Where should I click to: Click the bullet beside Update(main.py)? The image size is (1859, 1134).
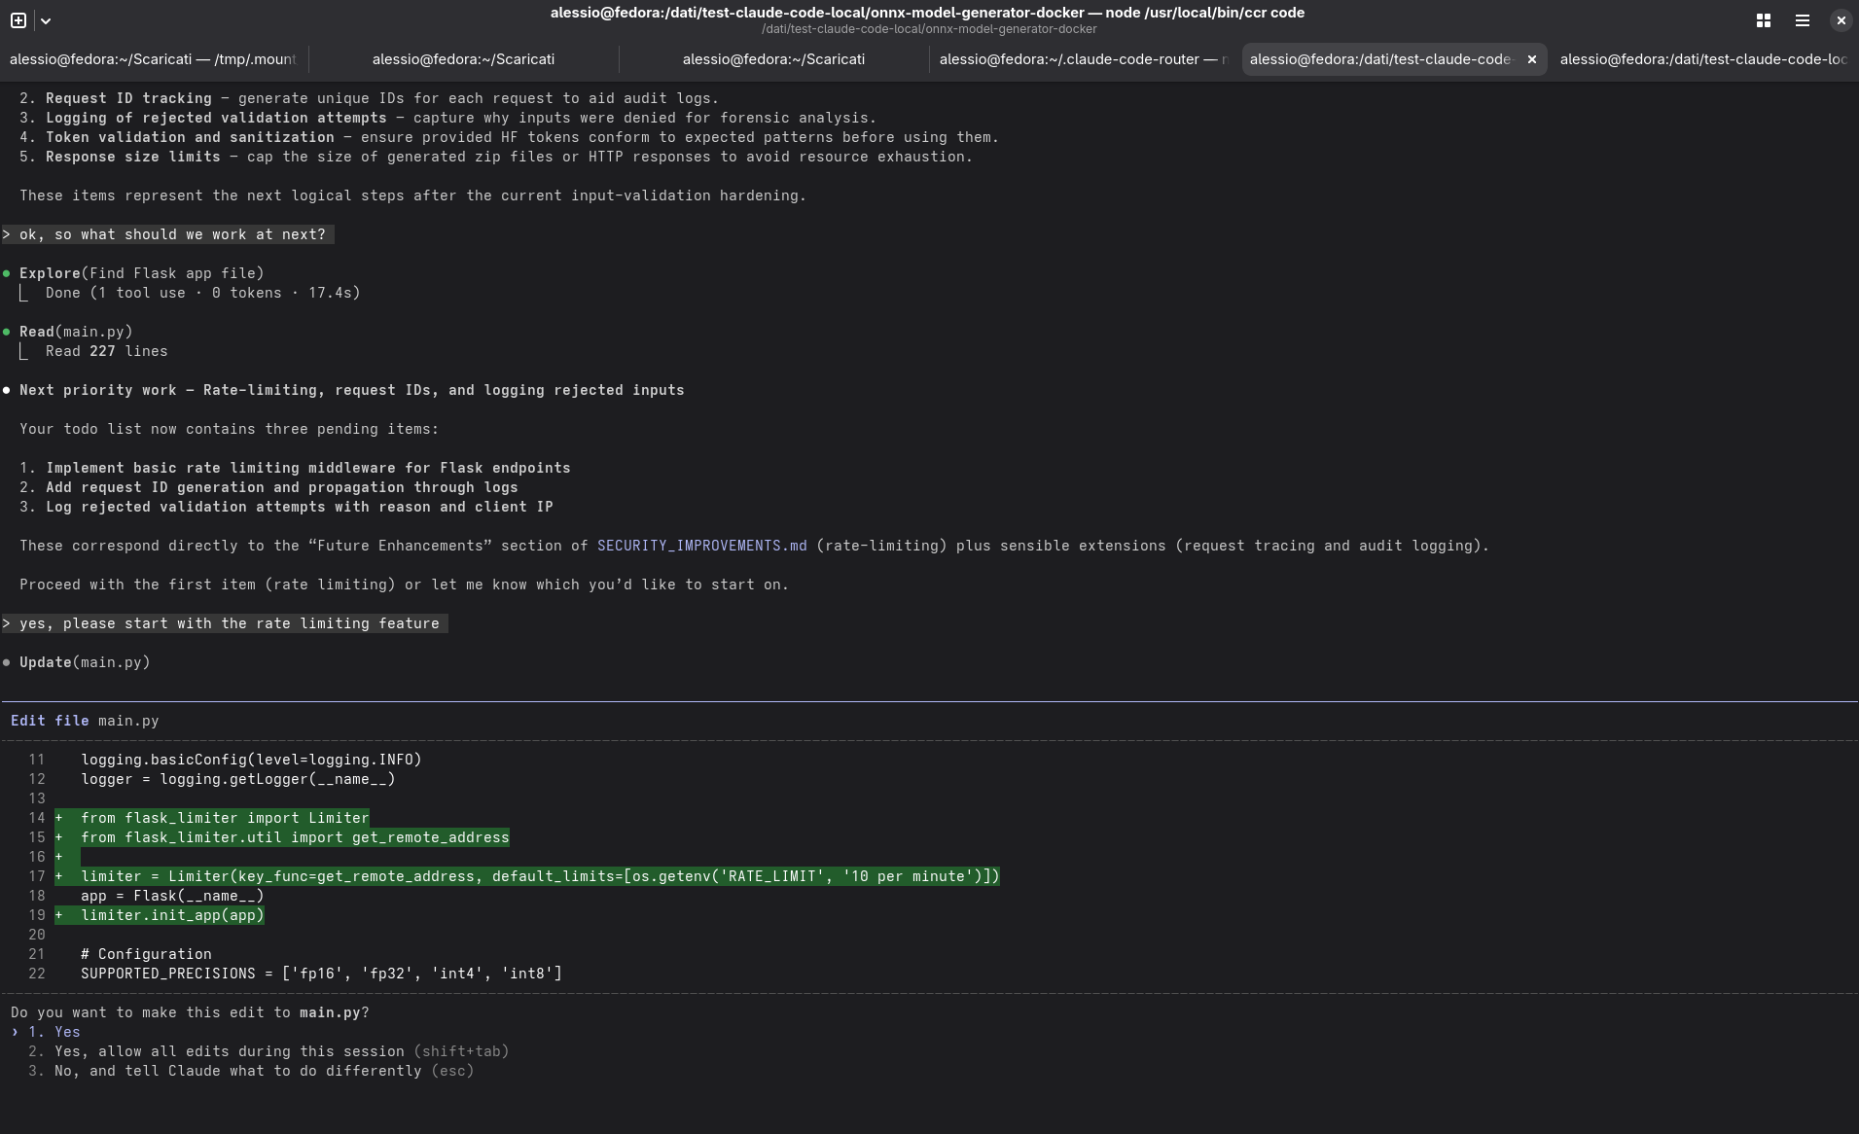(7, 662)
